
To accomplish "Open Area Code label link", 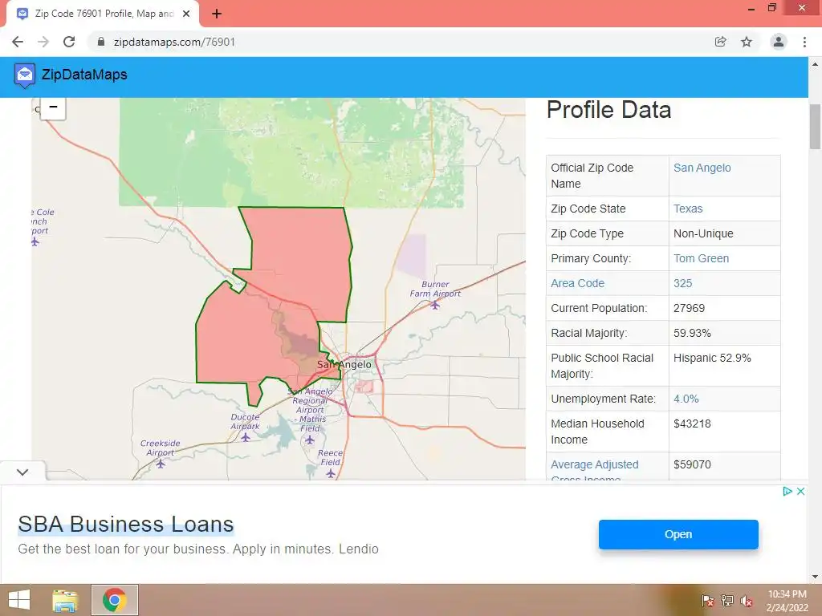I will [x=577, y=283].
